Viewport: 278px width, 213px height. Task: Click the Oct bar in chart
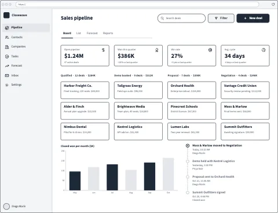[x=168, y=174]
